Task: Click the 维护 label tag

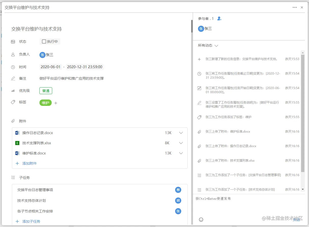Action: (46, 103)
